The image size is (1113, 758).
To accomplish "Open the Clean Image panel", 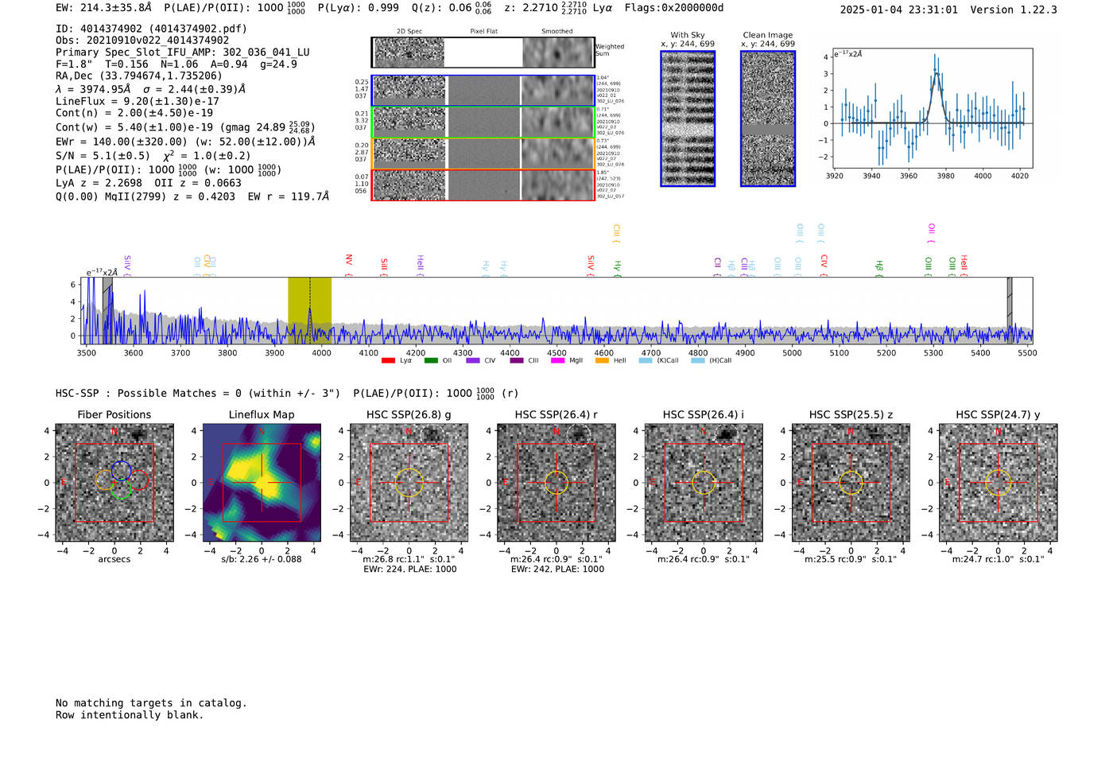I will click(768, 119).
